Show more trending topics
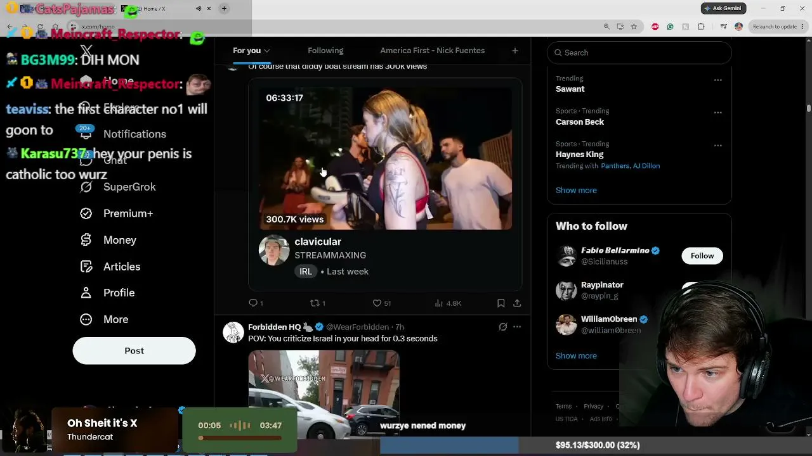Viewport: 812px width, 456px height. (x=576, y=190)
